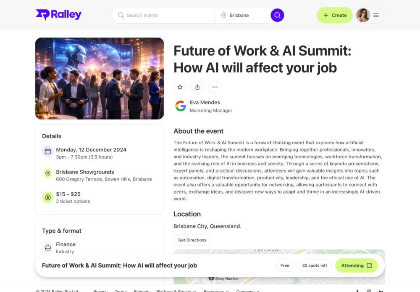Viewport: 420px width, 292px height.
Task: Click the location pin icon in Details
Action: click(x=48, y=173)
